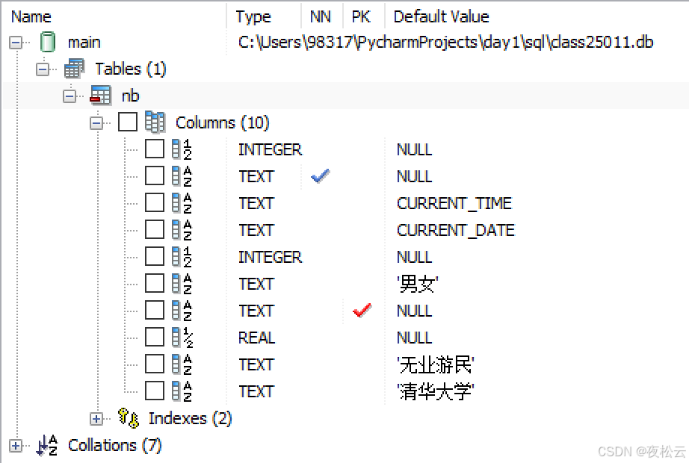
Task: Expand the Collations (7) node
Action: point(16,445)
